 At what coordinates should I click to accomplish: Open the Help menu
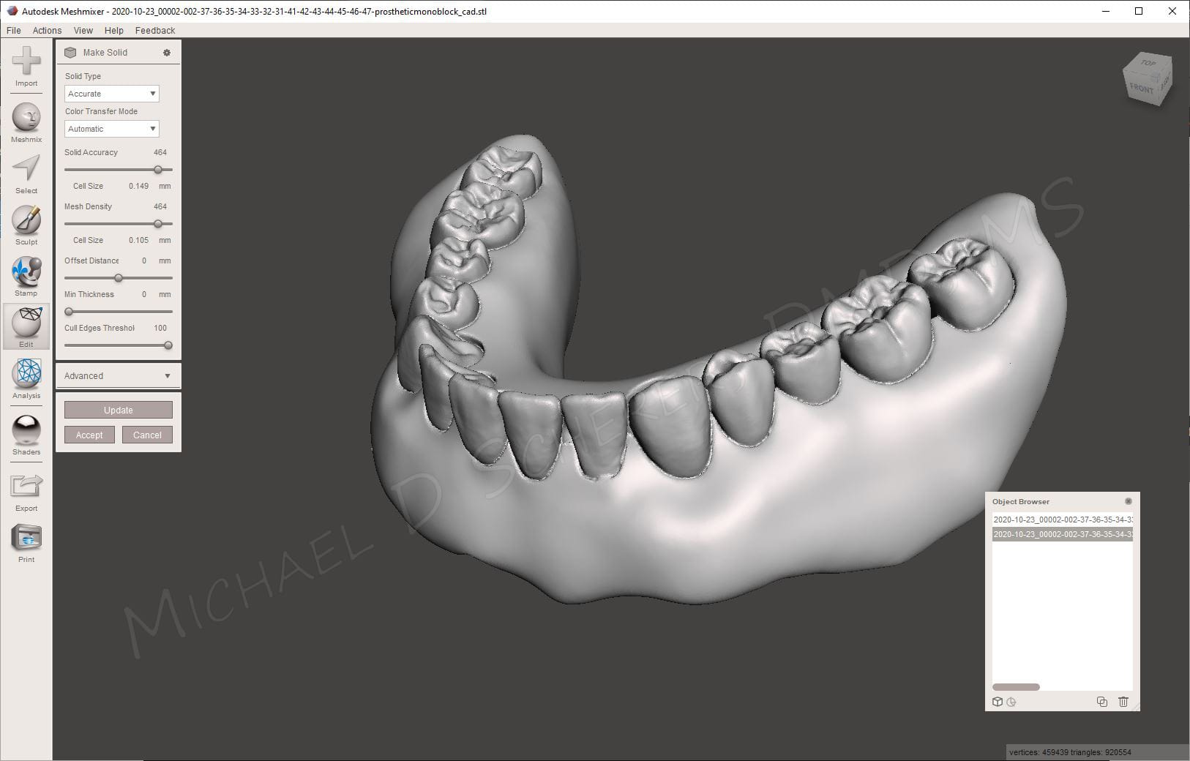point(113,31)
